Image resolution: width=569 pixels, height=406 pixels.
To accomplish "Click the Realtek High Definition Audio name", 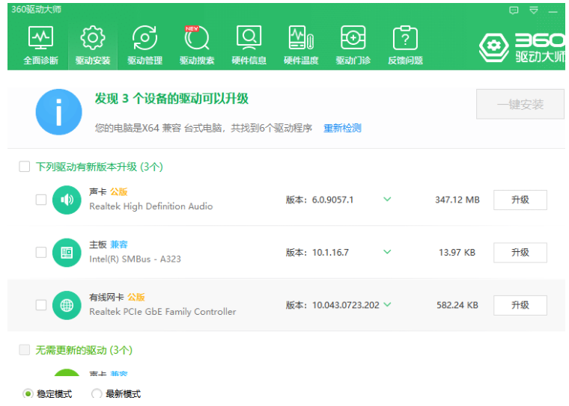I will pyautogui.click(x=151, y=206).
